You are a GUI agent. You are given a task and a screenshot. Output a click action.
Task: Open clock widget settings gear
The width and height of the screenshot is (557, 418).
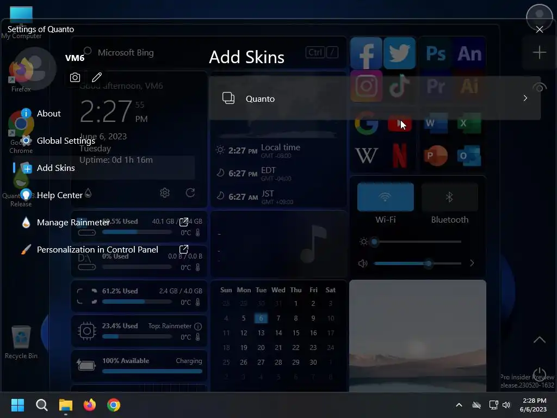164,193
